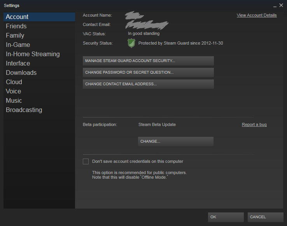Click 'Protected by Steam Guard since 2012-11-30' text
This screenshot has height=226, width=287.
pos(181,43)
